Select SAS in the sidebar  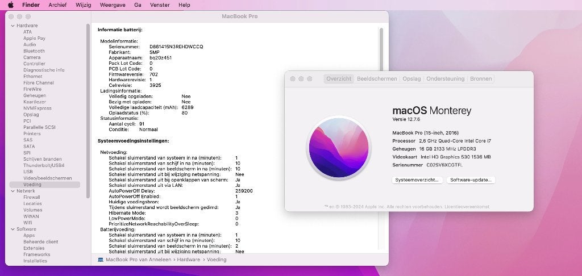(x=28, y=140)
